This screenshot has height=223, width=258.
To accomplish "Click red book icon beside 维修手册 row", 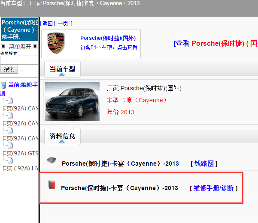I will coord(52,185).
